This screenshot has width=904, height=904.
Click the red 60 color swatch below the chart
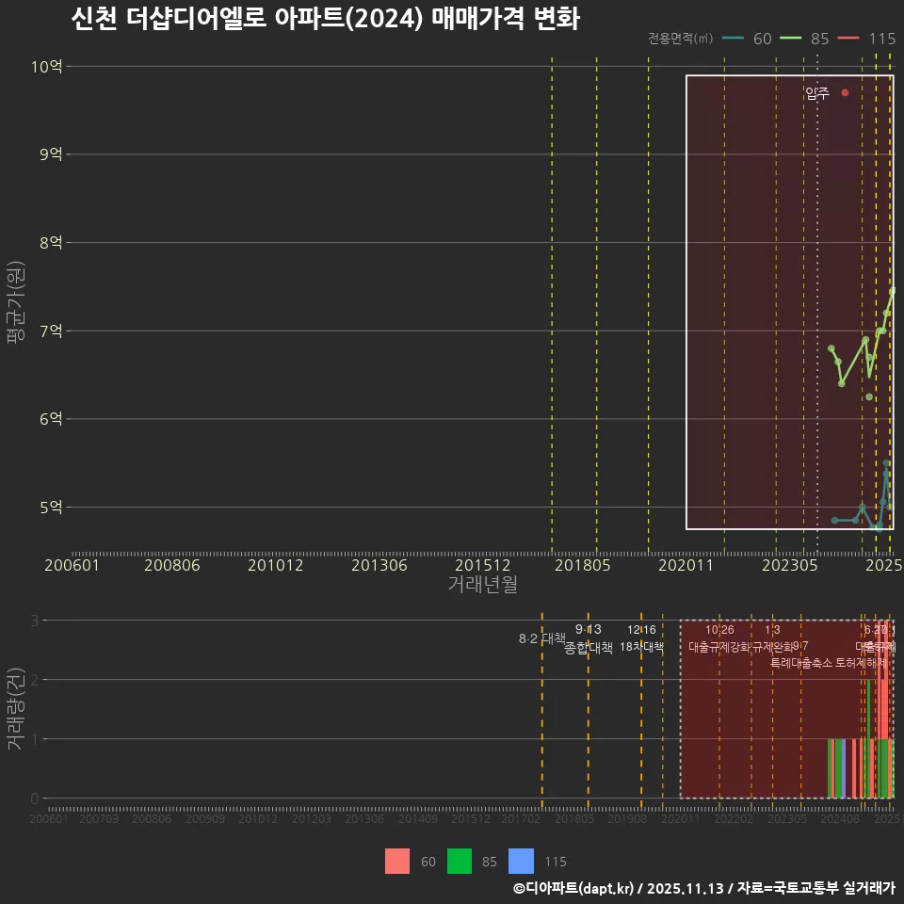point(396,862)
